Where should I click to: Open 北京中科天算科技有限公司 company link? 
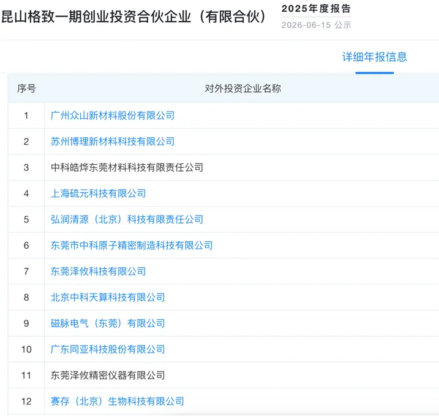(x=108, y=297)
